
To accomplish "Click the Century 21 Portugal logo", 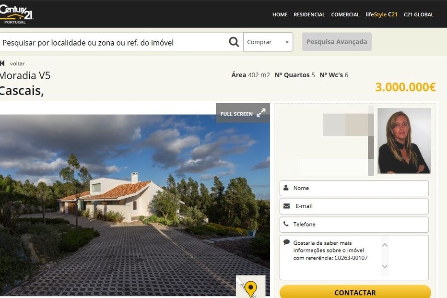I will coord(16,14).
